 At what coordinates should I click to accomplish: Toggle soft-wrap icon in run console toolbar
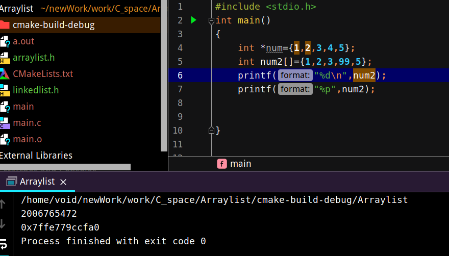4,244
